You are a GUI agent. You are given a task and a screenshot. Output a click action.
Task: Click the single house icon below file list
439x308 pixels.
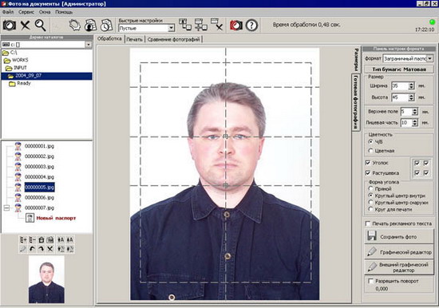pos(42,239)
